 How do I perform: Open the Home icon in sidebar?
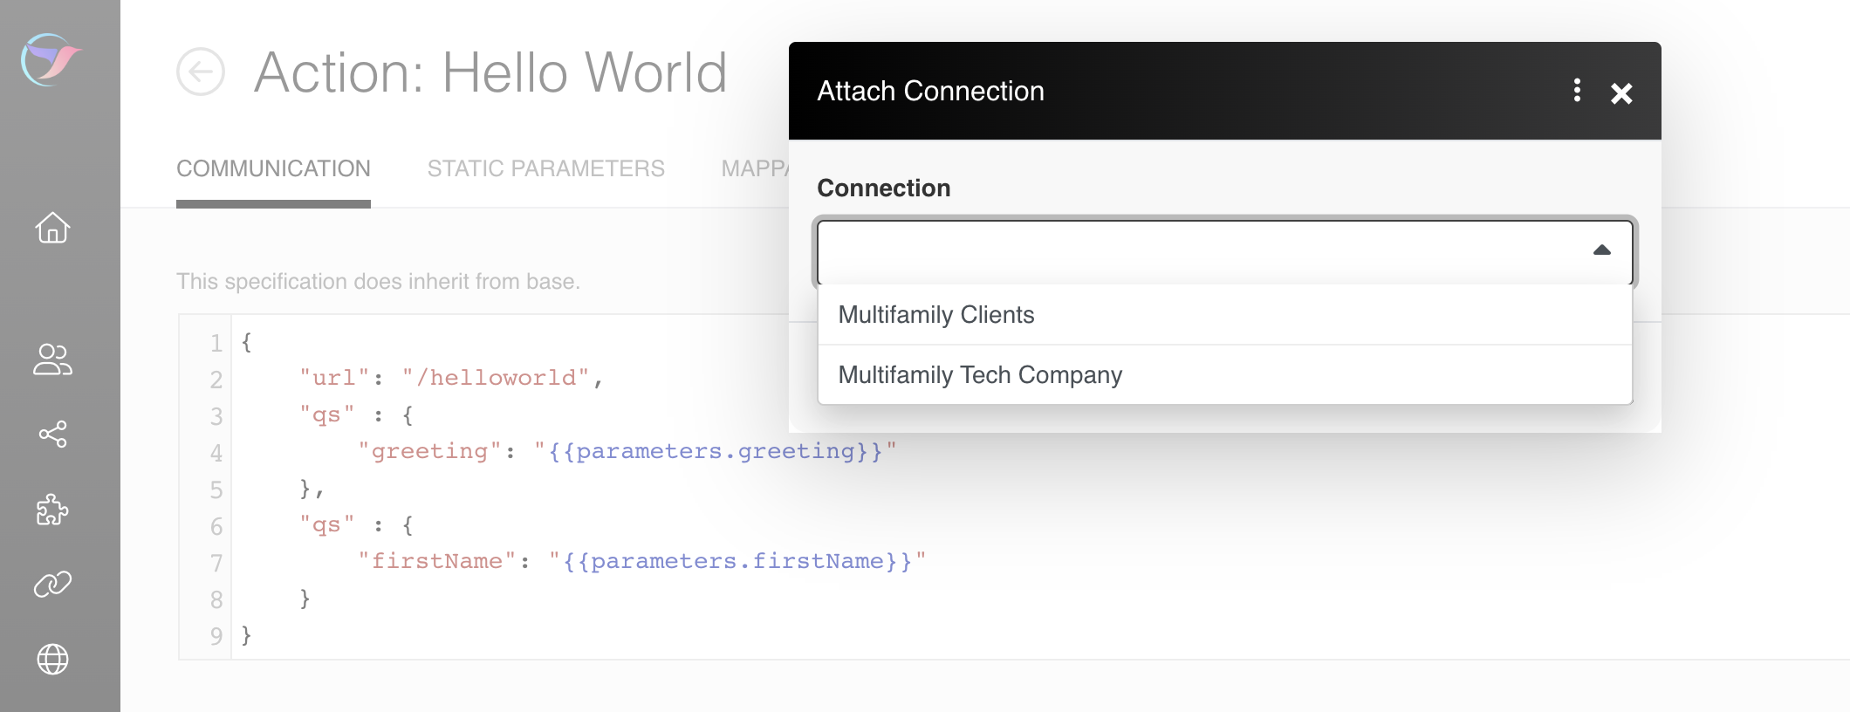click(52, 228)
